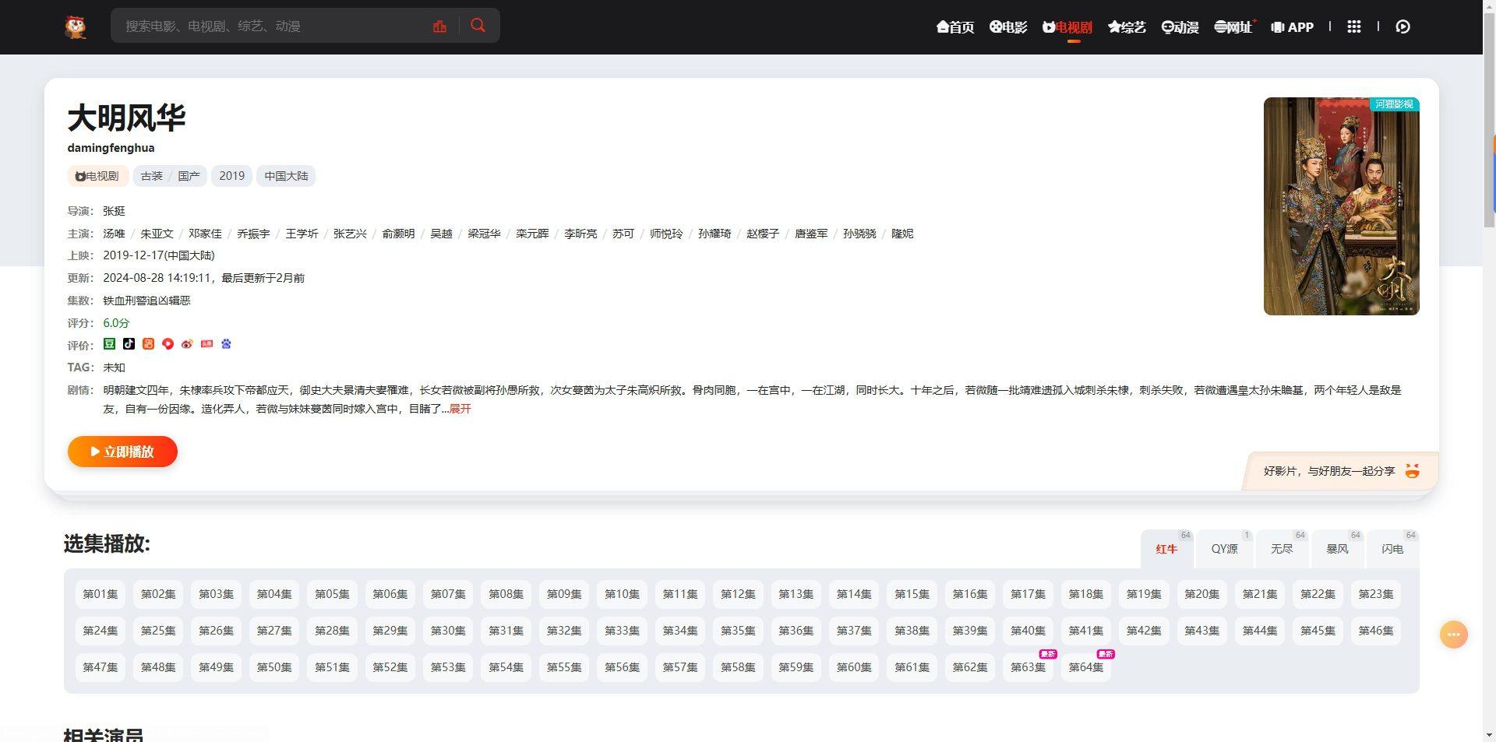Open the grid apps menu icon
The height and width of the screenshot is (742, 1496).
pos(1354,26)
